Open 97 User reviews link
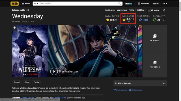 pos(120,90)
